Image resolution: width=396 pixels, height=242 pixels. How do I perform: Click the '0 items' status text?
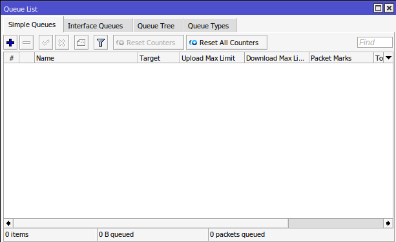point(17,234)
